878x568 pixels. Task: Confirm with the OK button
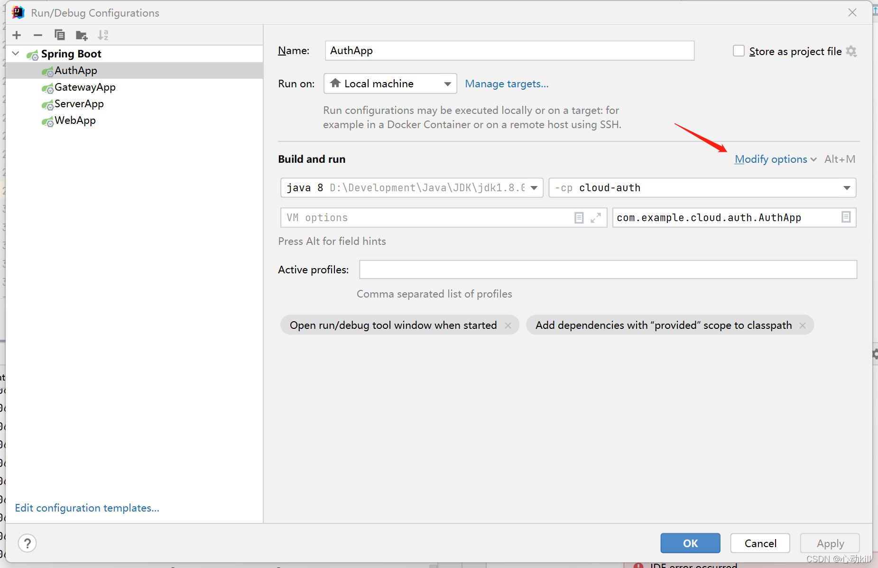tap(690, 543)
